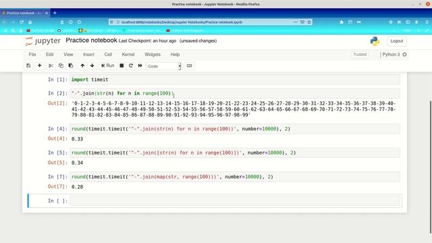This screenshot has width=432, height=243.
Task: Open Firefox hamburger application menu
Action: (427, 22)
